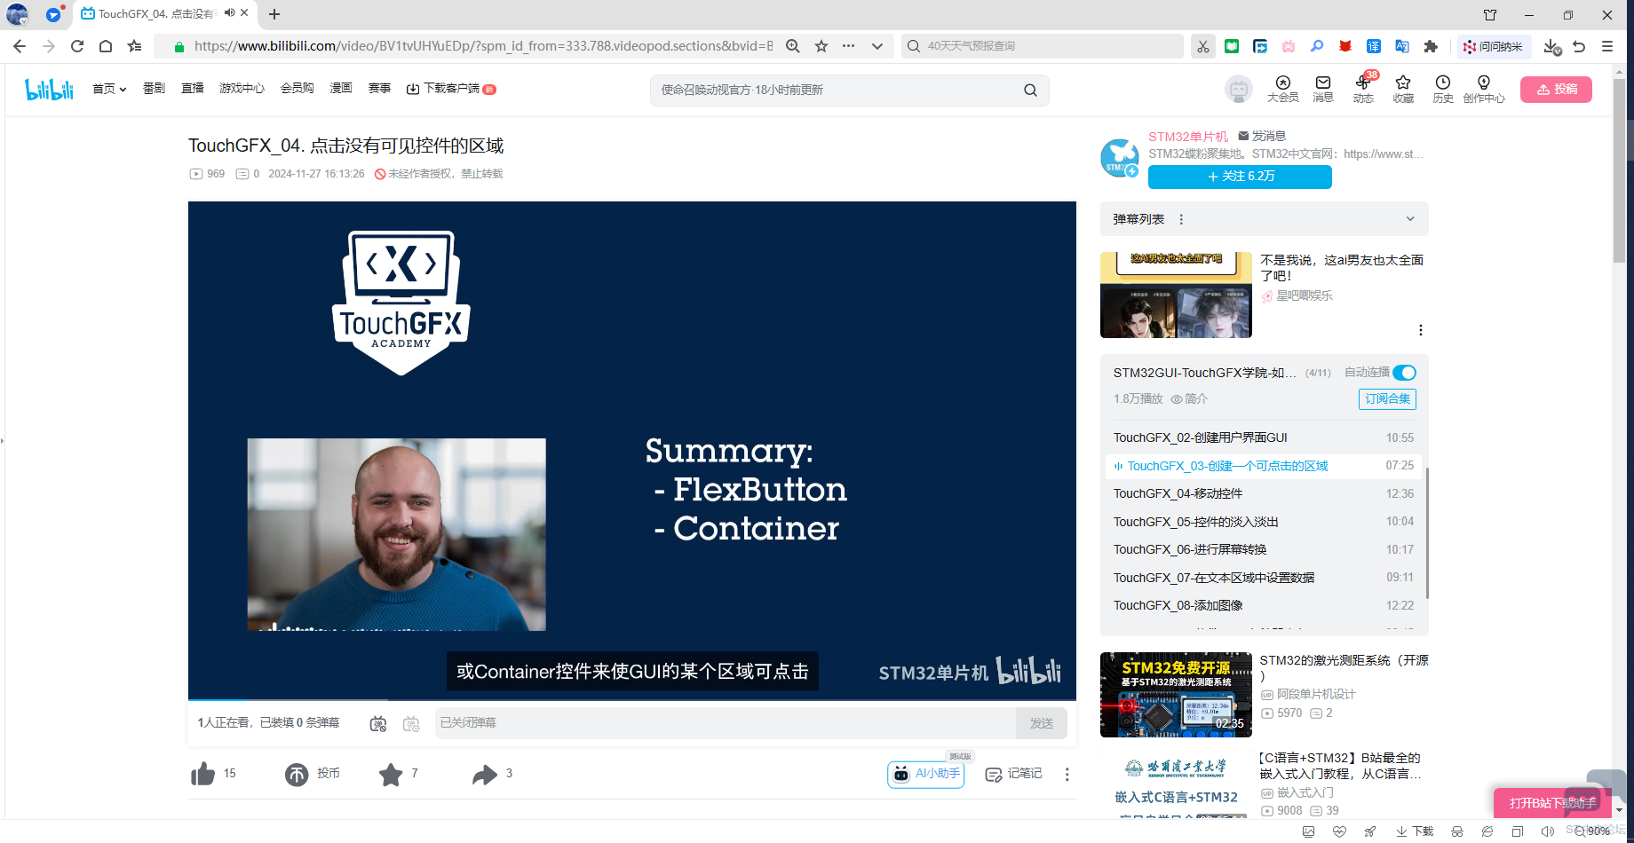The height and width of the screenshot is (843, 1634).
Task: Expand the 弹幕列表 danmaku list chevron
Action: (x=1410, y=219)
